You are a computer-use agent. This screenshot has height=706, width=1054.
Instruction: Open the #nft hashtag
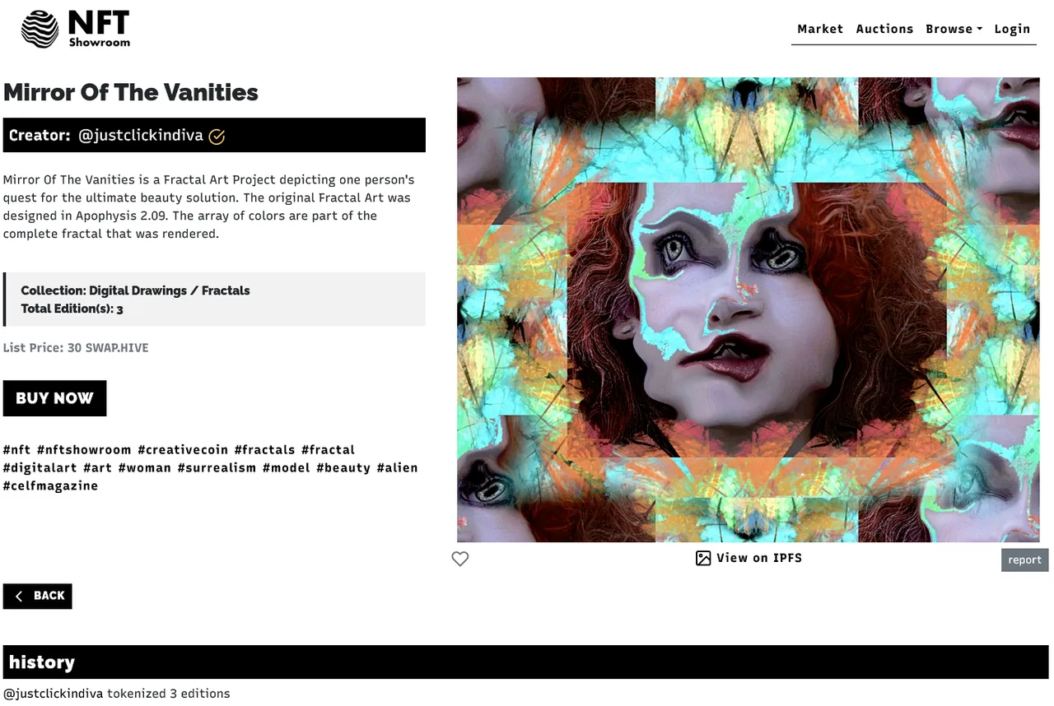pyautogui.click(x=17, y=450)
